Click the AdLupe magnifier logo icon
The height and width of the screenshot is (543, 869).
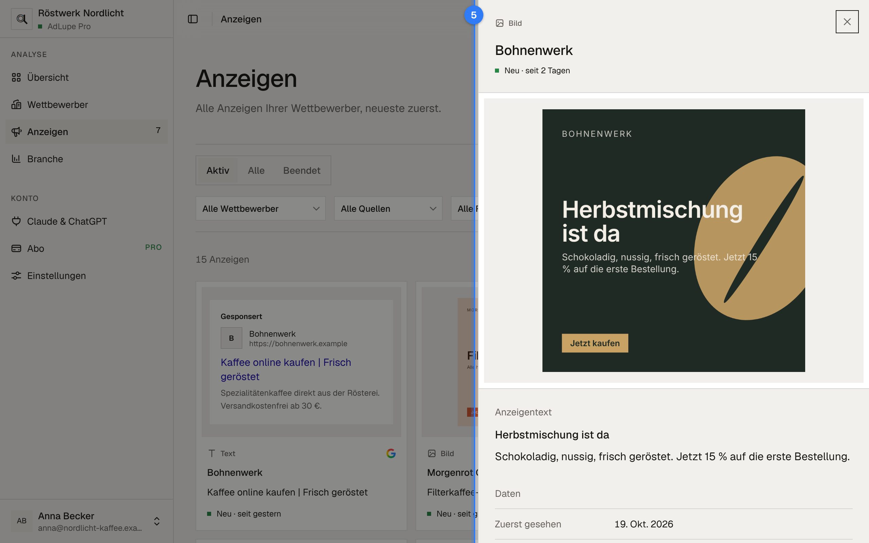click(x=21, y=19)
